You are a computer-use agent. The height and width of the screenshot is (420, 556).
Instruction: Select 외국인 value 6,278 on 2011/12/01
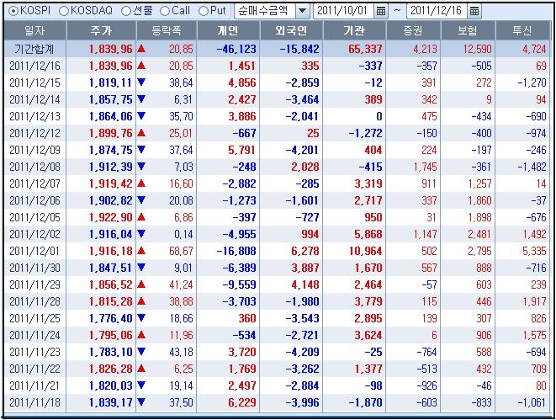(x=305, y=251)
